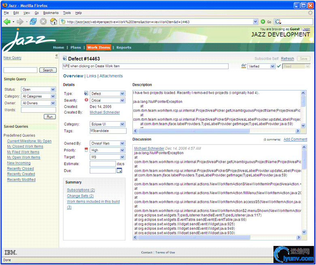Open the back button history dropdown arrow
The height and width of the screenshot is (265, 316).
(x=13, y=22)
